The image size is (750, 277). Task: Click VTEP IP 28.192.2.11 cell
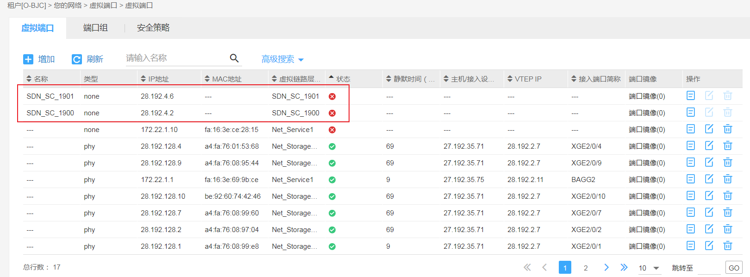[525, 180]
